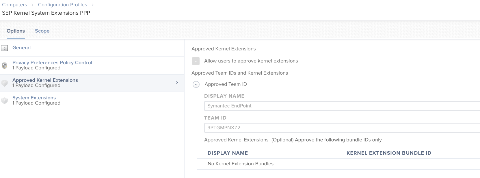Click the optional bundle IDs approval text
This screenshot has height=178, width=480.
tap(326, 140)
